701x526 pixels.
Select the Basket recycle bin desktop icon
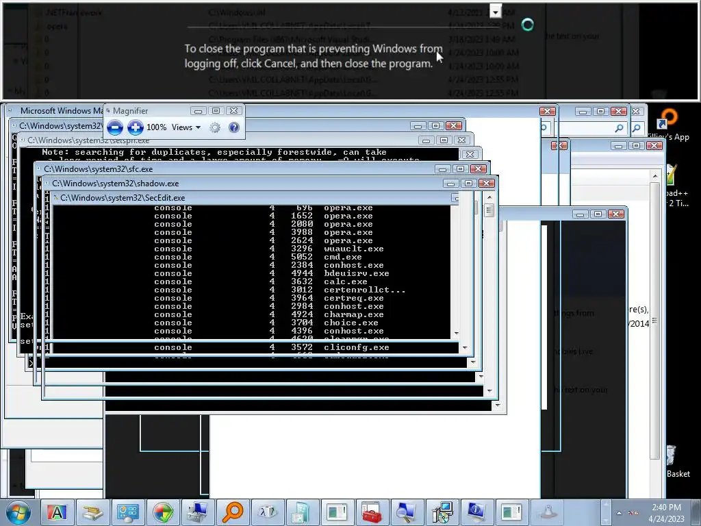pos(678,461)
